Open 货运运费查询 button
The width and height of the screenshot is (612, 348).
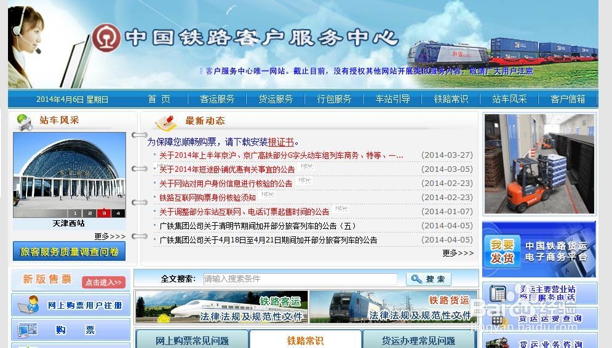point(540,319)
